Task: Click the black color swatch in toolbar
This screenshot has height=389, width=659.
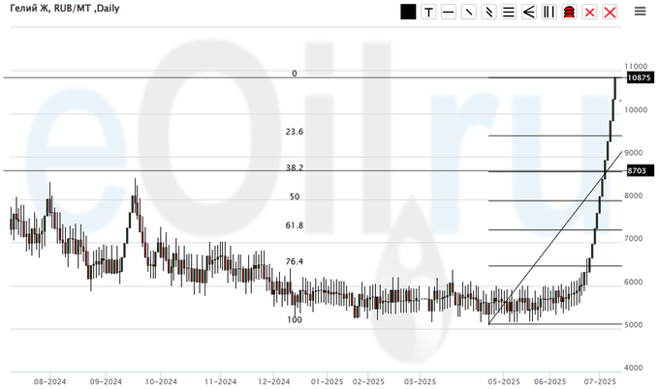Action: click(408, 12)
